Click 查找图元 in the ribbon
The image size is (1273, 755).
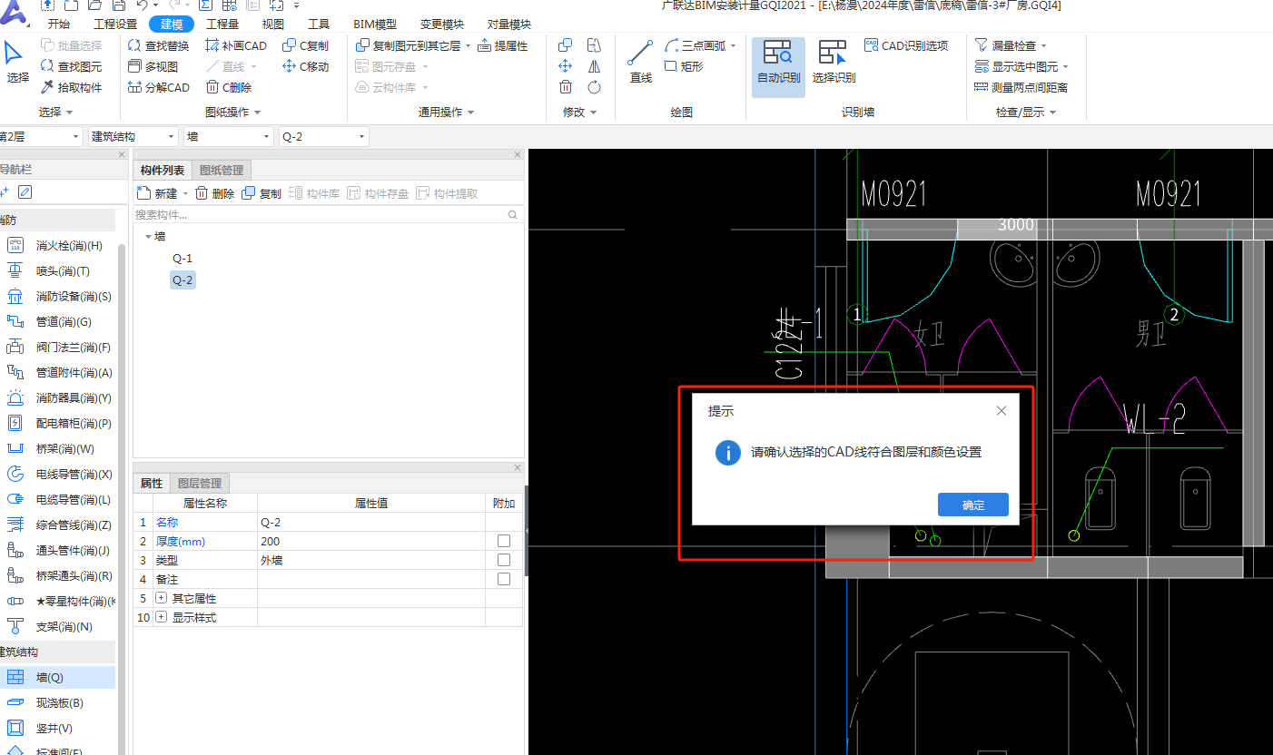(72, 66)
